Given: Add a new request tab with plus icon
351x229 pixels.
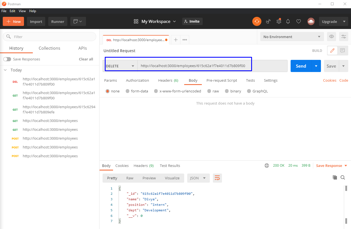Looking at the screenshot, I should pos(176,40).
